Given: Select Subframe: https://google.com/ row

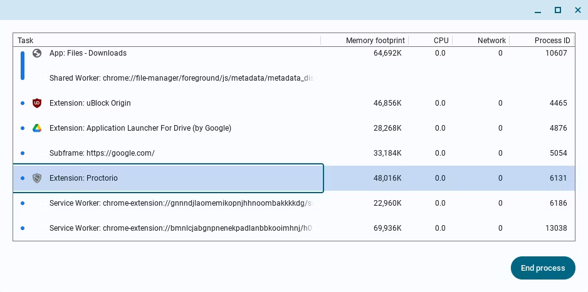Looking at the screenshot, I should click(x=102, y=153).
